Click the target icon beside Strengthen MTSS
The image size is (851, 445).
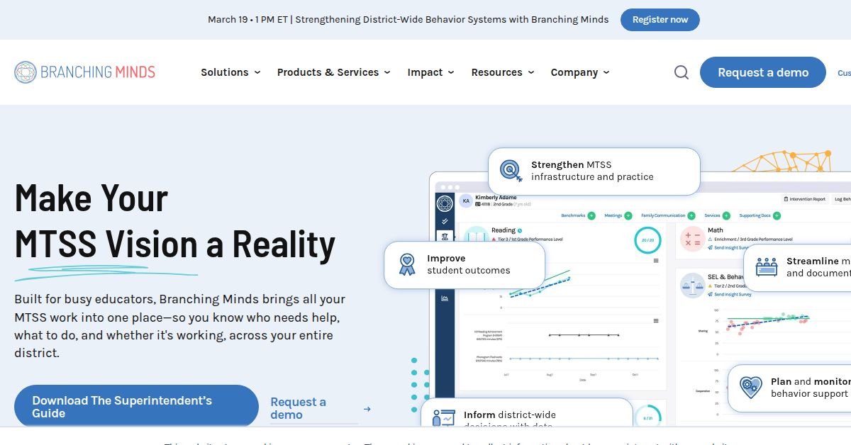pyautogui.click(x=509, y=170)
